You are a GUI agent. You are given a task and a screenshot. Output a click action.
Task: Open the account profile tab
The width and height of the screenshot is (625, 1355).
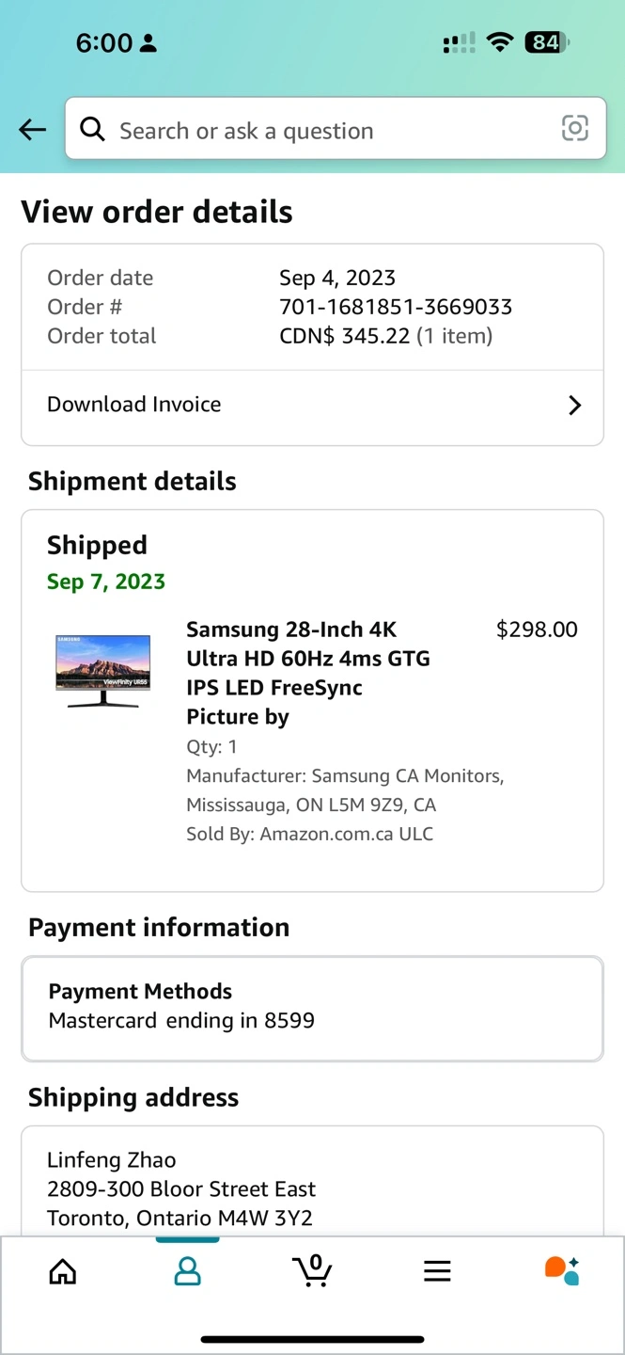coord(188,1271)
